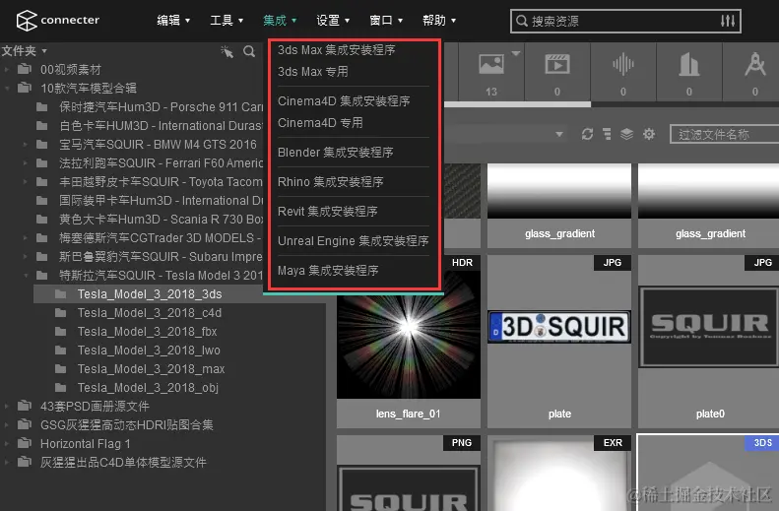Open the 工具 menu
The height and width of the screenshot is (511, 779).
227,21
